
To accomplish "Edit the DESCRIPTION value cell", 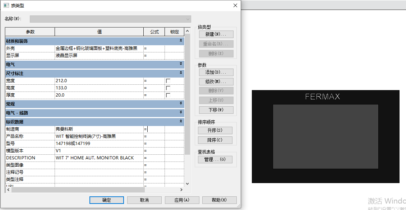I will 99,158.
